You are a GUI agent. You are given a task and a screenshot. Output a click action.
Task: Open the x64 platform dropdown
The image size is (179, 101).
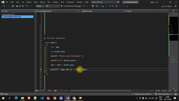pos(52,6)
